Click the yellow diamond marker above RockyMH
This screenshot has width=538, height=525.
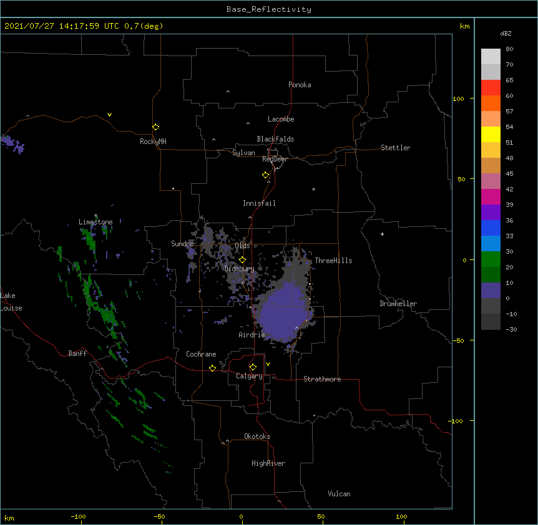tap(156, 127)
